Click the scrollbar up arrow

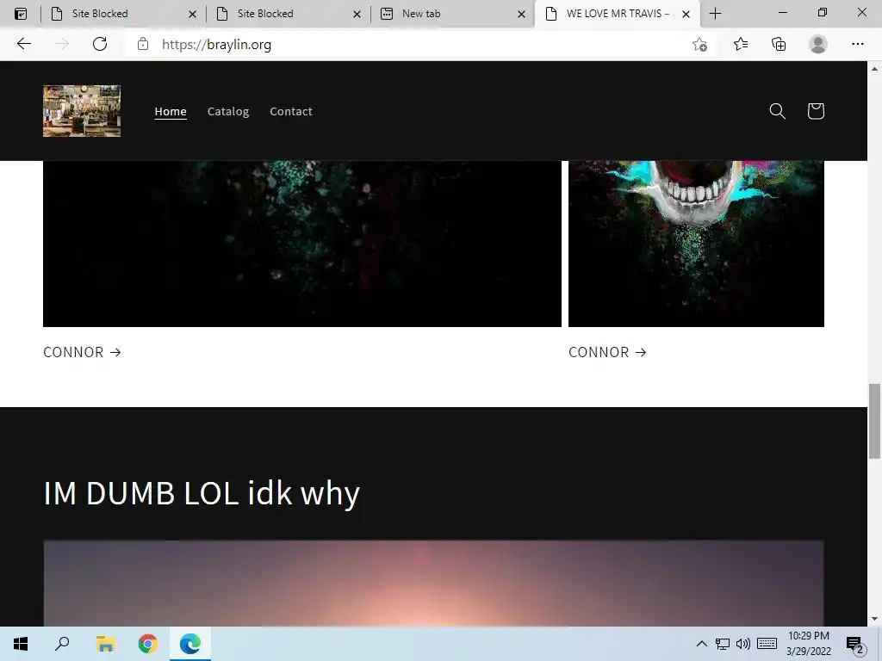874,69
